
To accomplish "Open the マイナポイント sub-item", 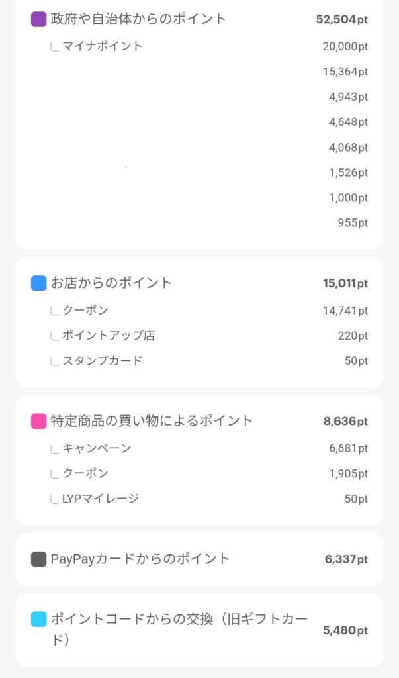I will click(102, 46).
